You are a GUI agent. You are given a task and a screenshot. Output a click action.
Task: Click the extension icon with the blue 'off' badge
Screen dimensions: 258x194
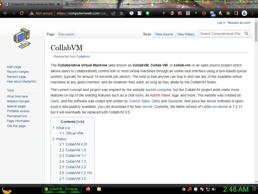pos(213,14)
